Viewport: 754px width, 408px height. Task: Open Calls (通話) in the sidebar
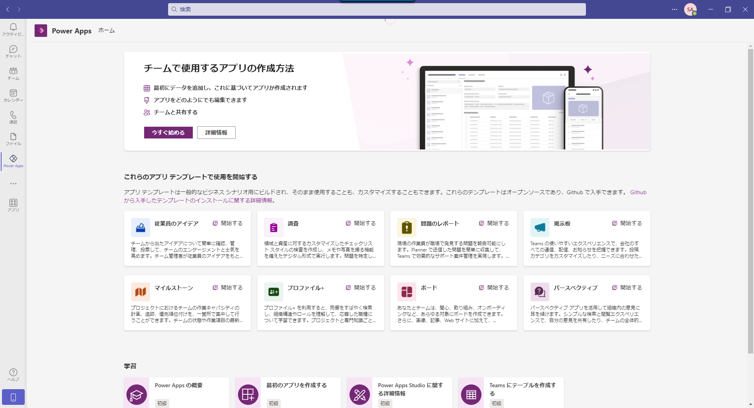coord(13,117)
